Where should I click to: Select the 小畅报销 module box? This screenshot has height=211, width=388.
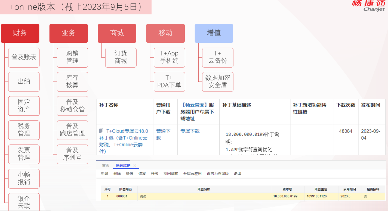[24, 178]
